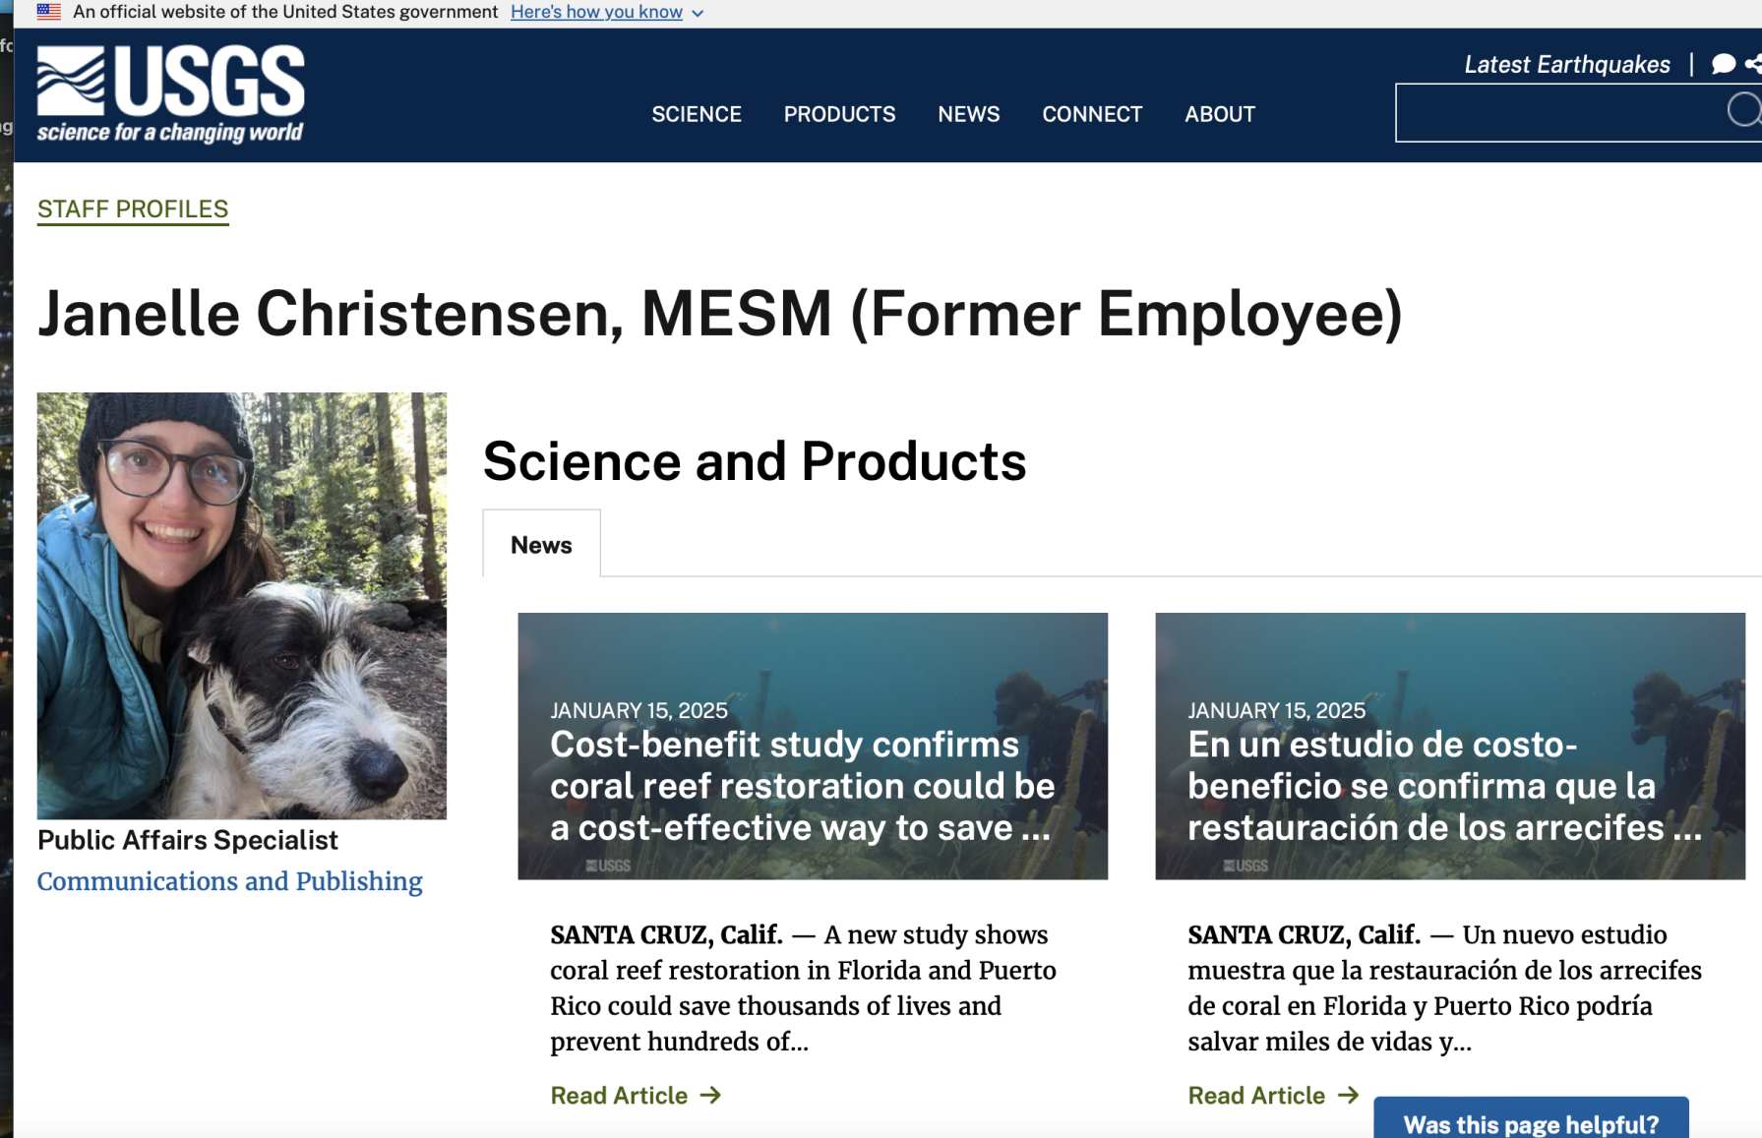Click arrow next to first Read Article
Screen dimensions: 1762x1138
(711, 1095)
